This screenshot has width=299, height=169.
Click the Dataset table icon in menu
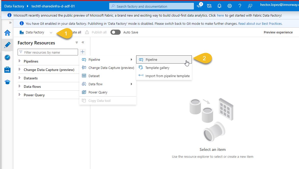[x=84, y=76]
